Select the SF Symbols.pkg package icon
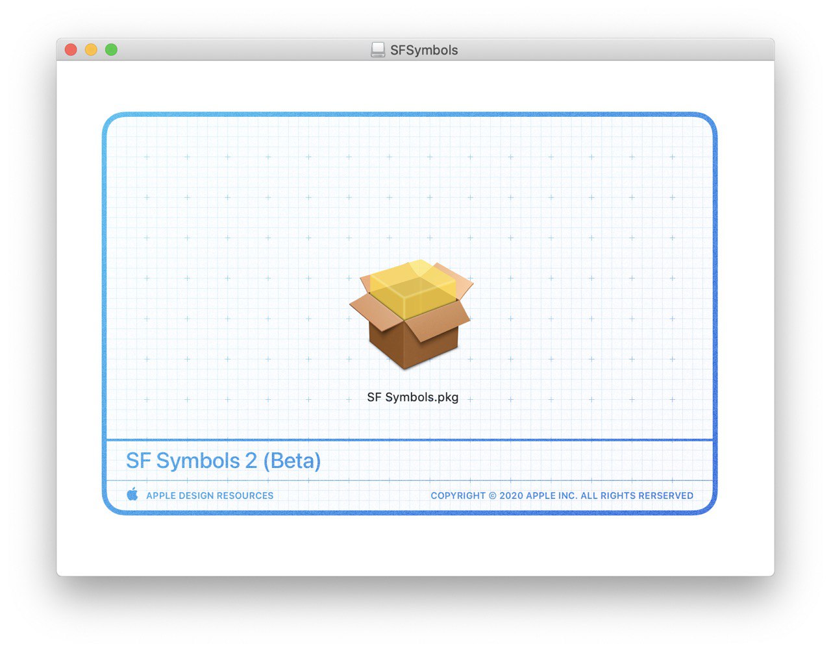831x651 pixels. 412,315
